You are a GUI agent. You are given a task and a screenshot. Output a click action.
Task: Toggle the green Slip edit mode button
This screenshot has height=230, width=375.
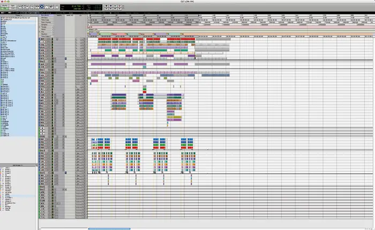tap(4, 8)
